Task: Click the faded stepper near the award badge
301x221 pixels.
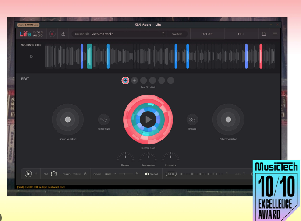Action: pyautogui.click(x=244, y=174)
